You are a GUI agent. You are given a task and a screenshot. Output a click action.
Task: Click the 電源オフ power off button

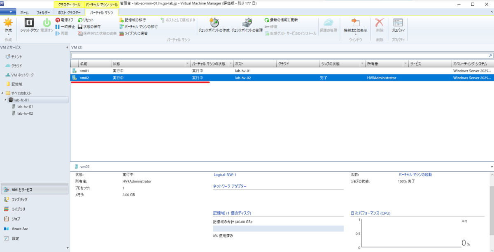[64, 20]
